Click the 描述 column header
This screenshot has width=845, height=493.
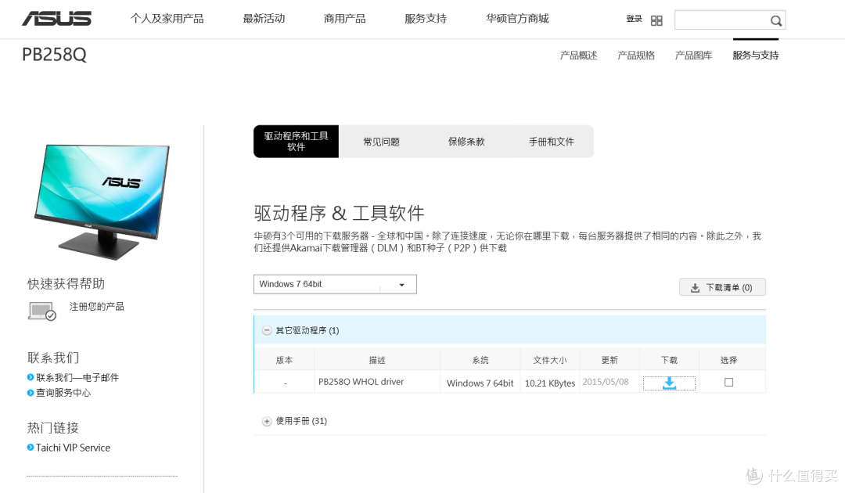377,360
